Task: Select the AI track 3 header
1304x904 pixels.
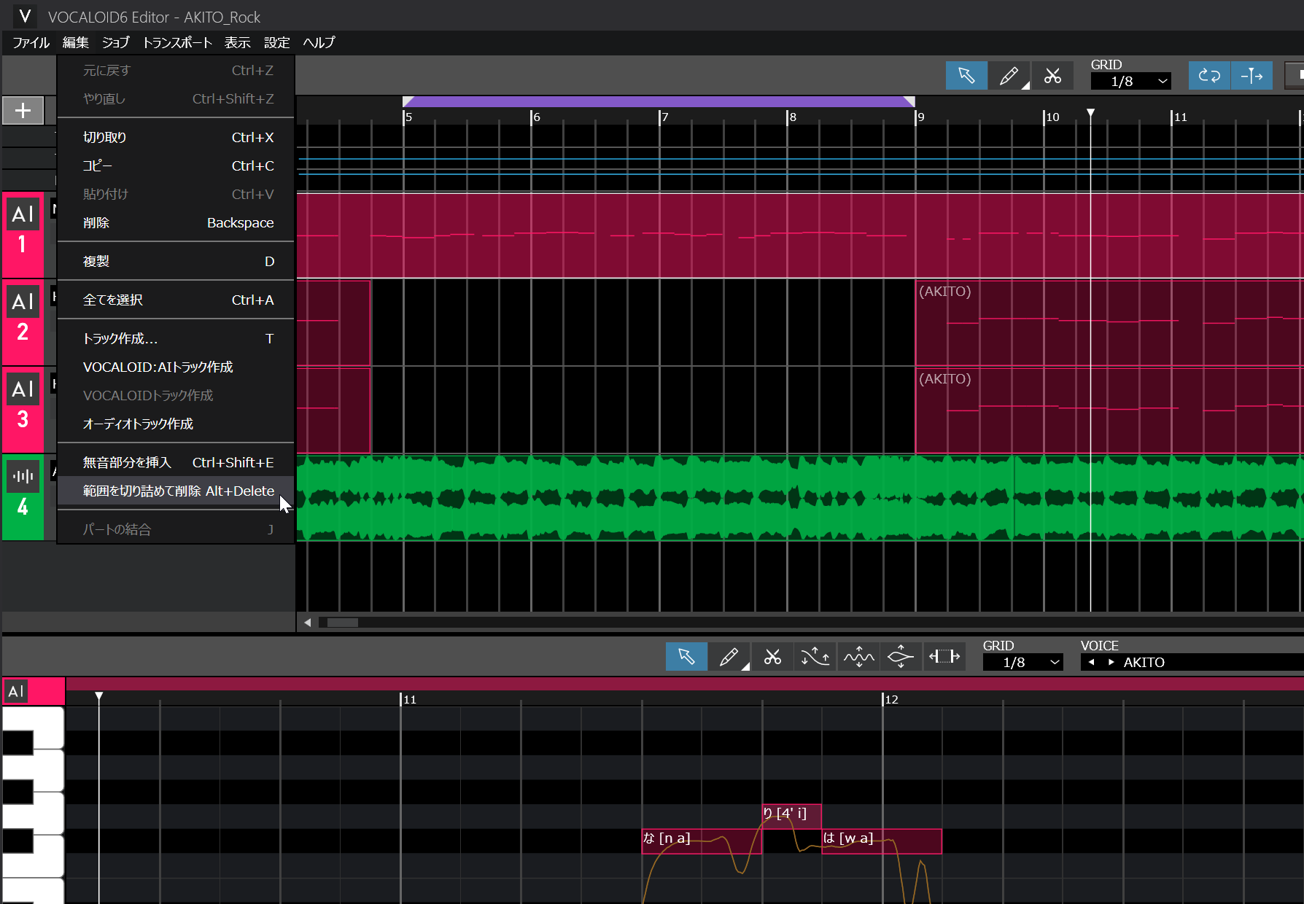Action: pos(23,410)
